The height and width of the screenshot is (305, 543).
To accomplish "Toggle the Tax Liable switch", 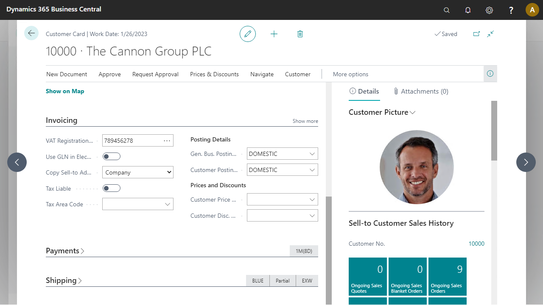I will pos(112,189).
